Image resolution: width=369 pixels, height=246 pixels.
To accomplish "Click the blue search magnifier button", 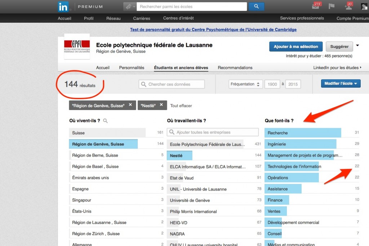I will pos(256,6).
